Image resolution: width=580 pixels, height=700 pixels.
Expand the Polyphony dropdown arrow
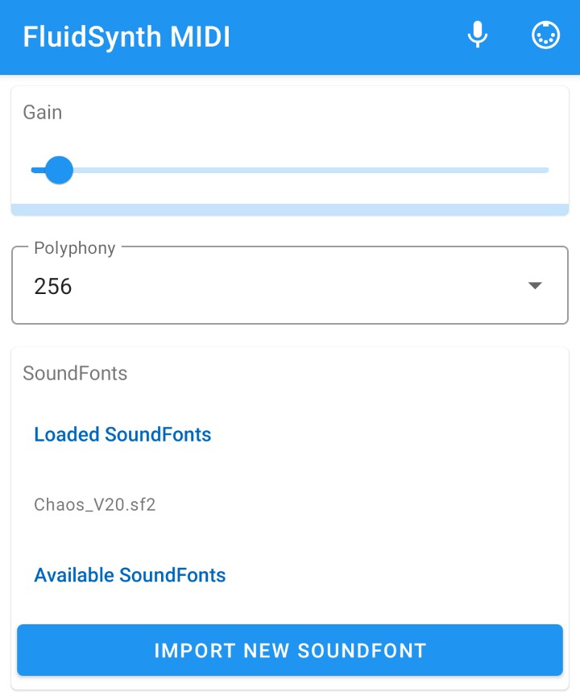click(x=535, y=286)
